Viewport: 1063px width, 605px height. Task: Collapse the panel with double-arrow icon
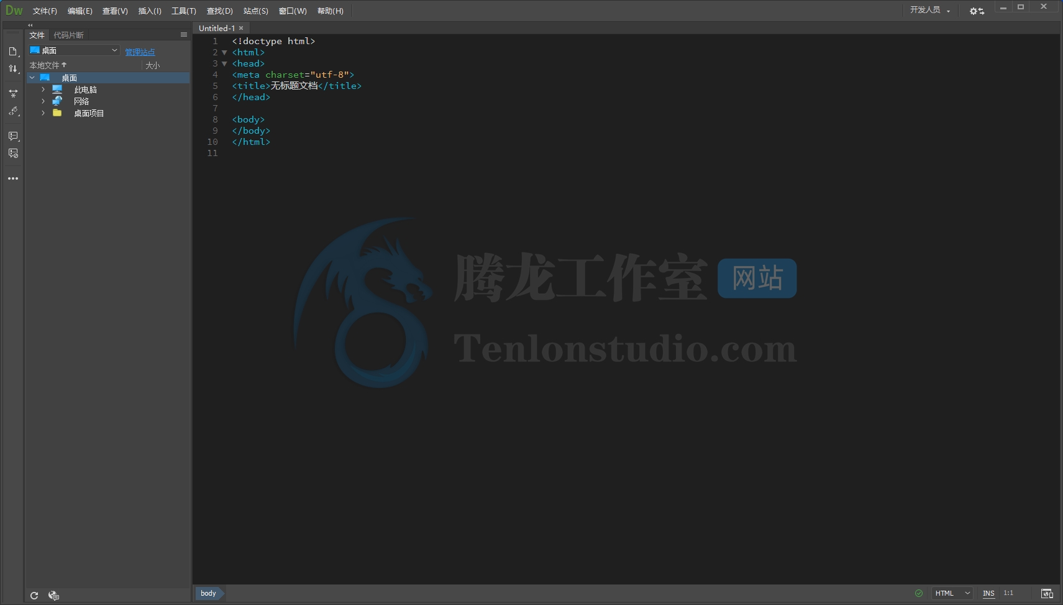click(x=30, y=25)
